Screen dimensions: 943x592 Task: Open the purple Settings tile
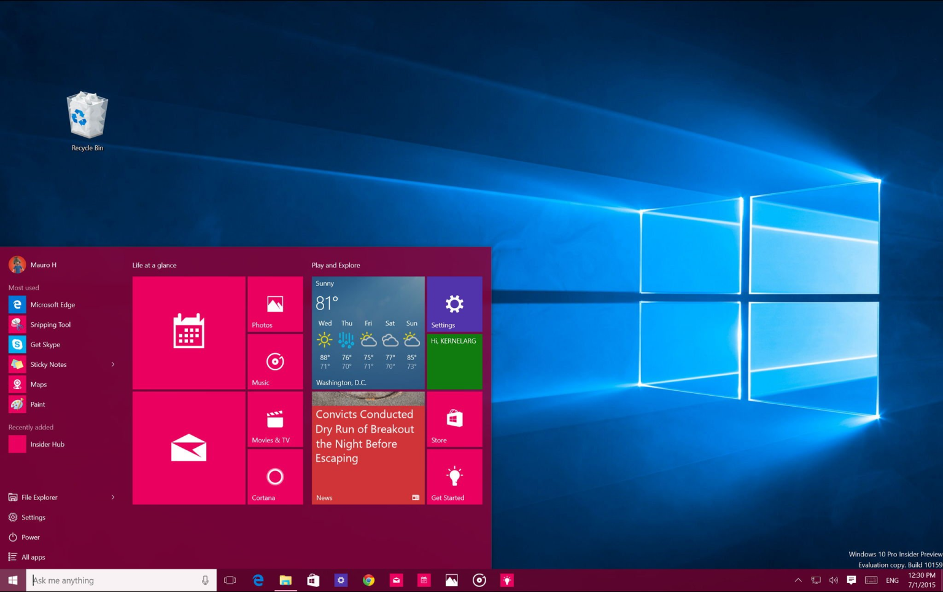point(454,304)
